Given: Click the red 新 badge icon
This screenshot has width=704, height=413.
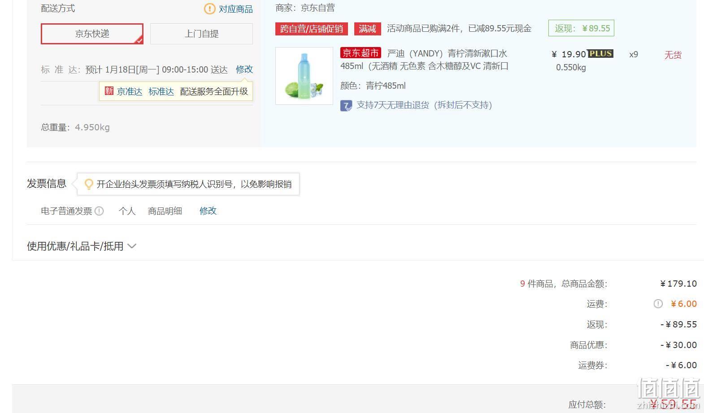Looking at the screenshot, I should click(x=109, y=91).
